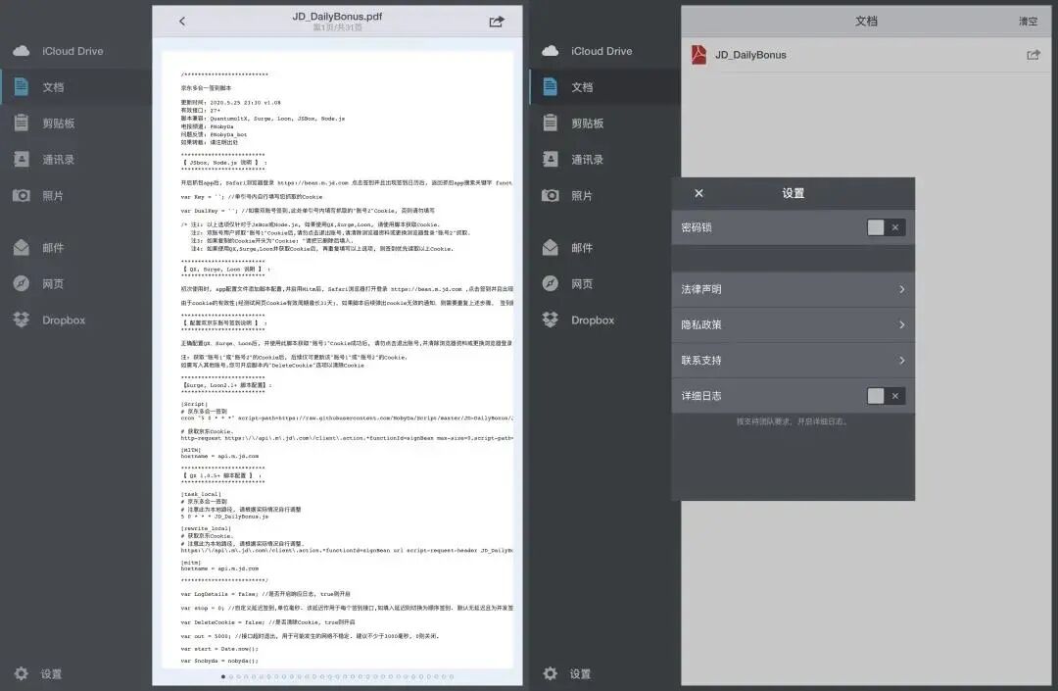The width and height of the screenshot is (1058, 691).
Task: Click 清空 to clear the documents
Action: 1029,21
